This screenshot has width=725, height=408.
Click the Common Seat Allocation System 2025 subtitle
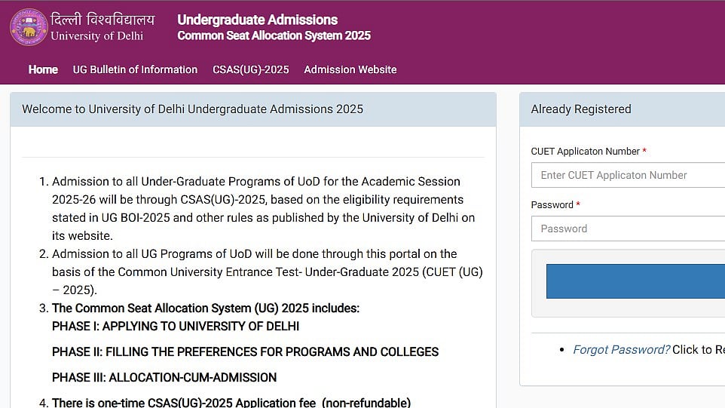click(x=274, y=35)
